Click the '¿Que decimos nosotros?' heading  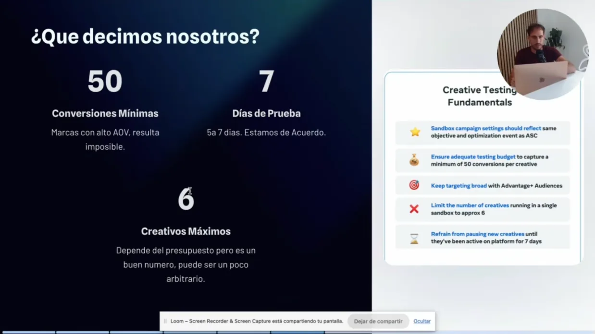(145, 36)
